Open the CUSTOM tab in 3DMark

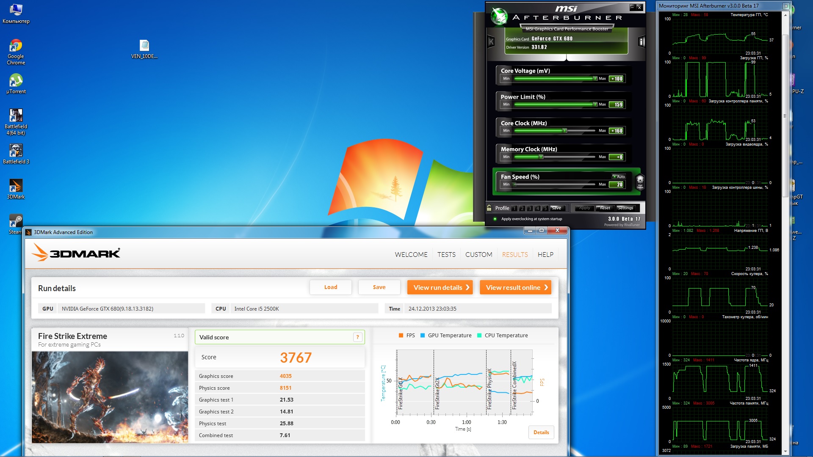(x=478, y=254)
